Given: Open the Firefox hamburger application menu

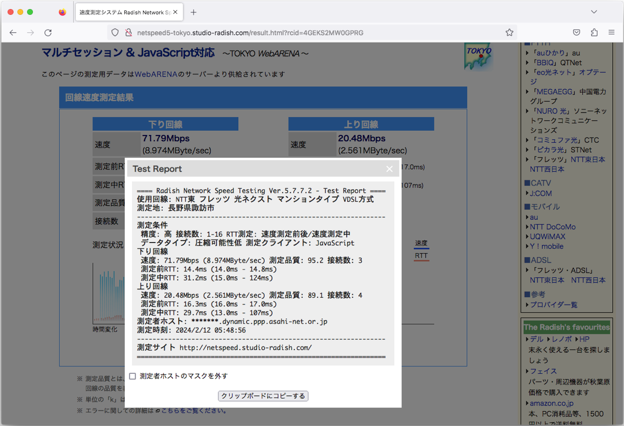Looking at the screenshot, I should (612, 33).
